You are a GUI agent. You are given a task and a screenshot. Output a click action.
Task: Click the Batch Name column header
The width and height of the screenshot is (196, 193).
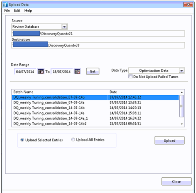[x=23, y=92]
